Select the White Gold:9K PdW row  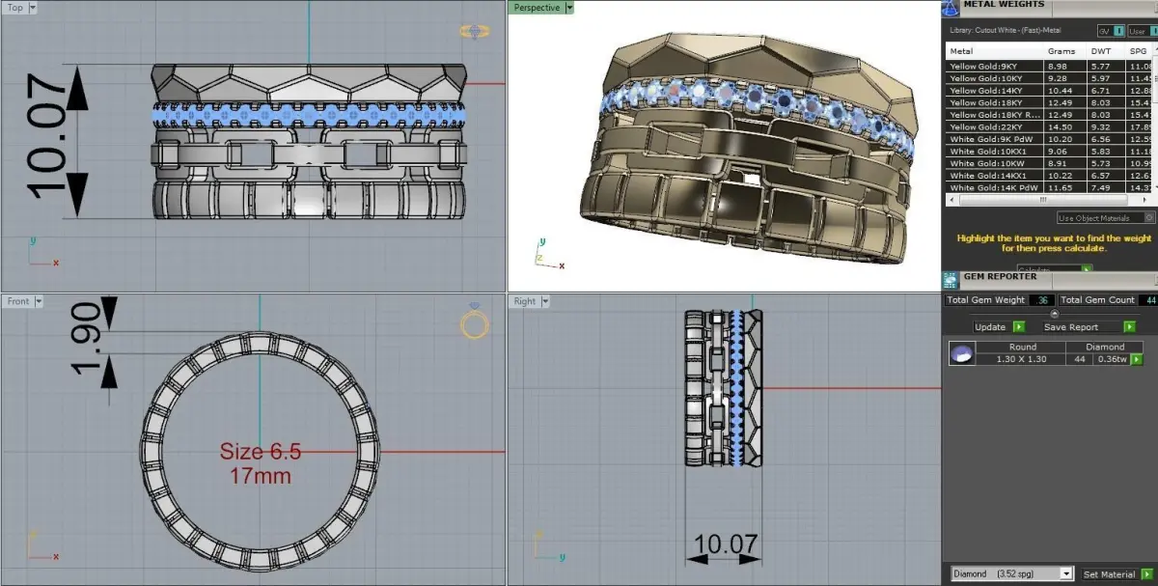(1050, 139)
